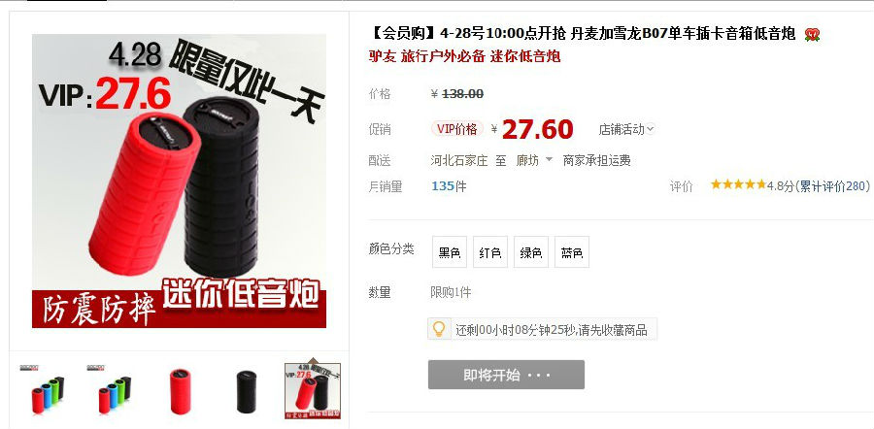Expand the 店铺活动 dropdown
Viewport: 874px width, 429px height.
[626, 130]
